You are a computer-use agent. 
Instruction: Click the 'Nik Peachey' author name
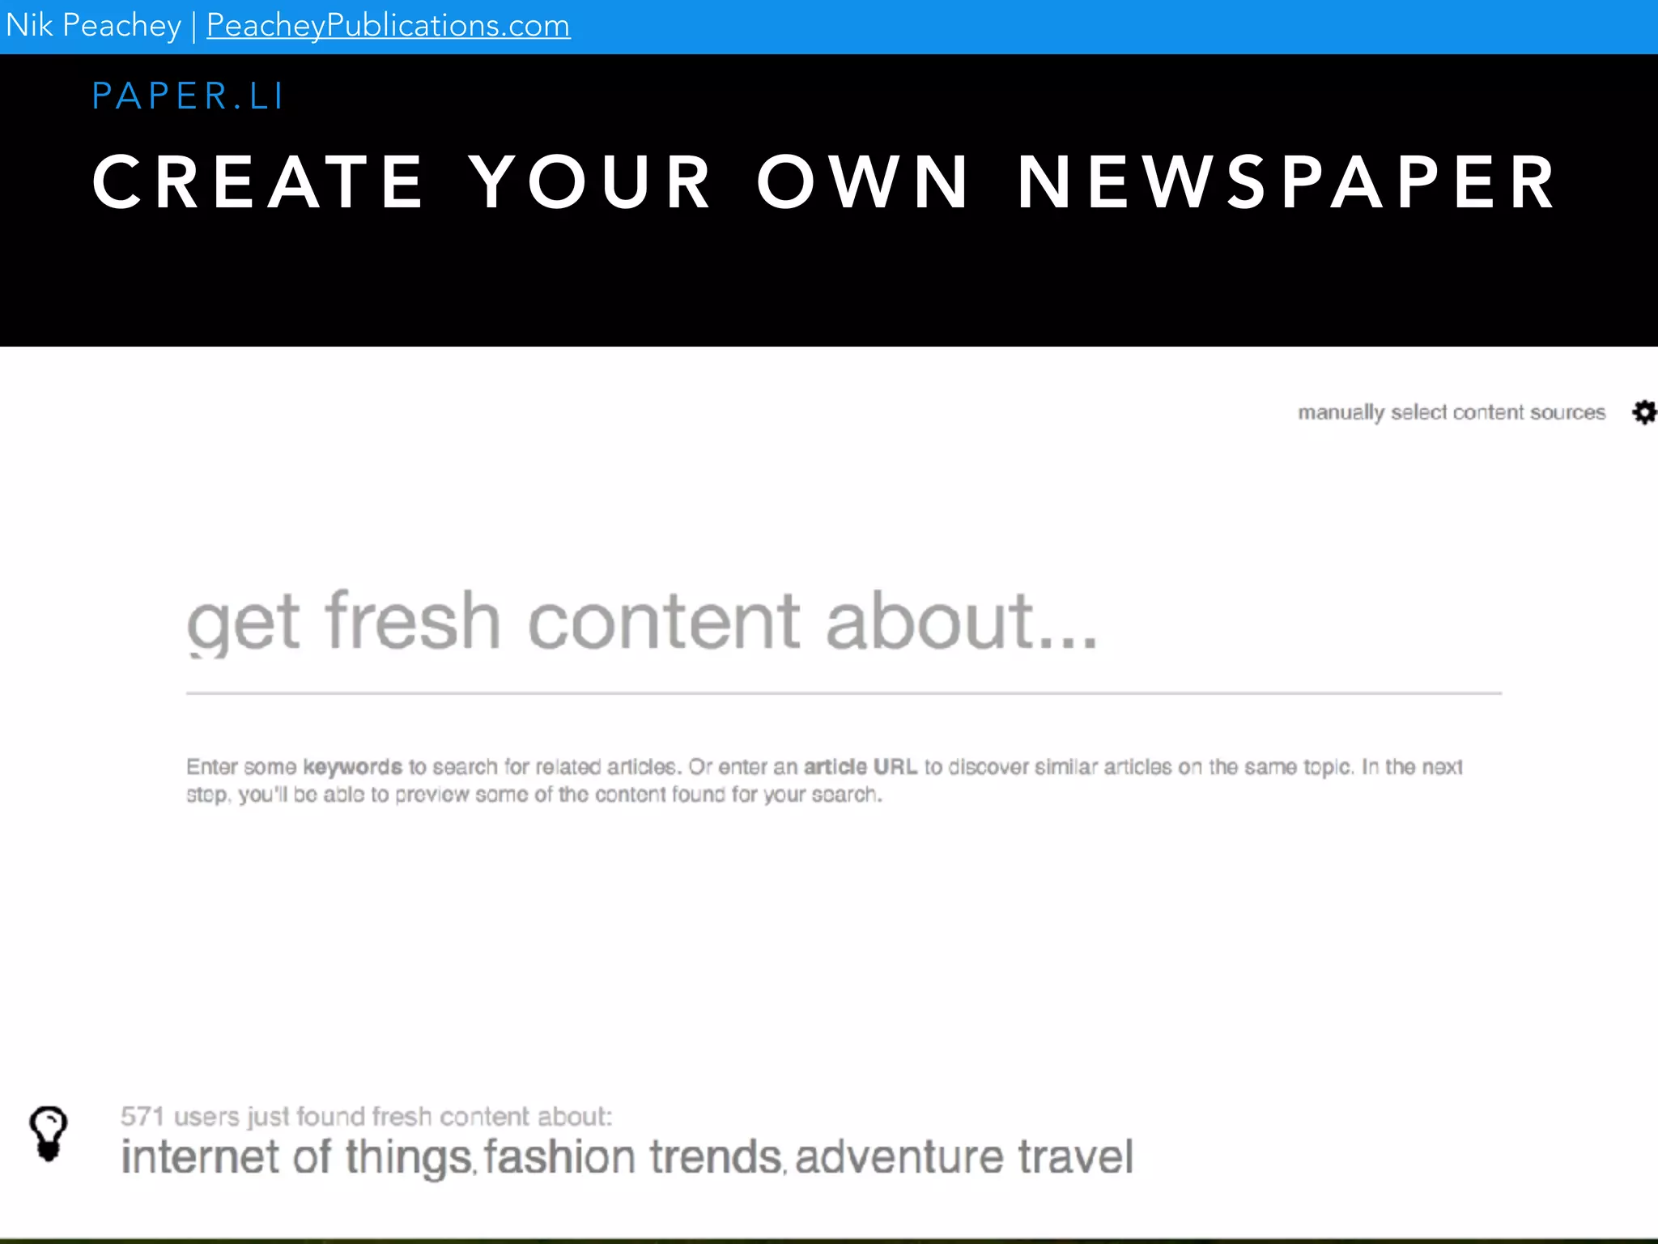coord(93,26)
